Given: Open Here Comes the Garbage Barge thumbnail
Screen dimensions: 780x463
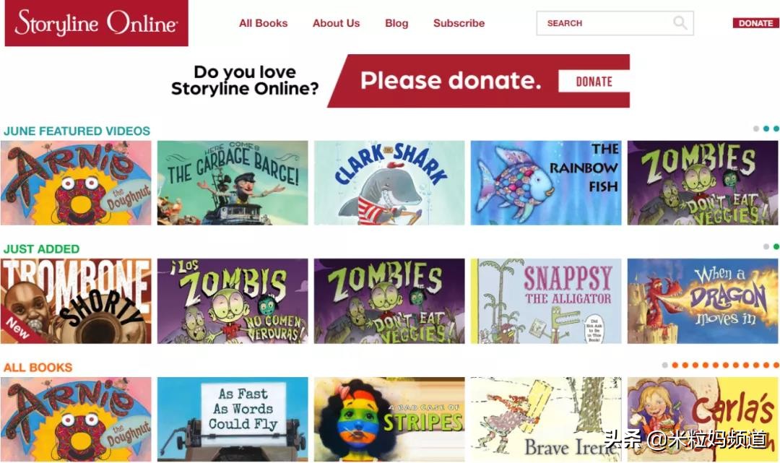Looking at the screenshot, I should (233, 183).
